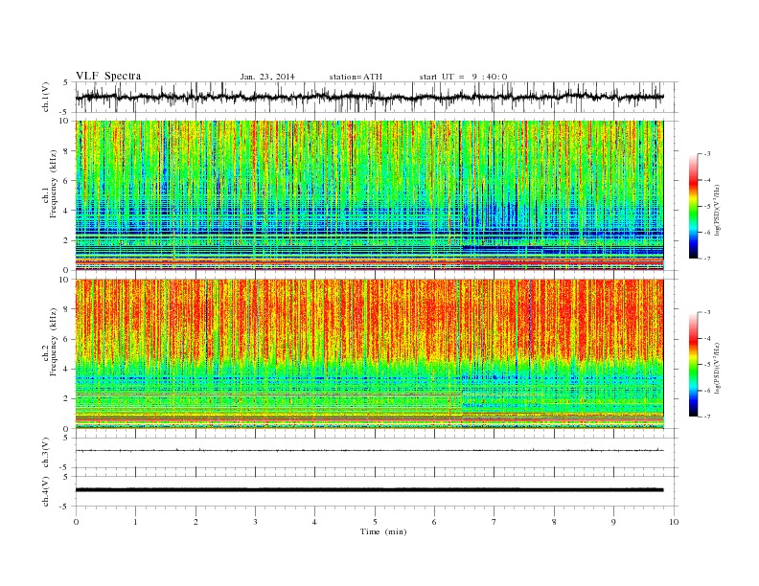
Task: Click the time axis tick label "0"
Action: tap(76, 522)
